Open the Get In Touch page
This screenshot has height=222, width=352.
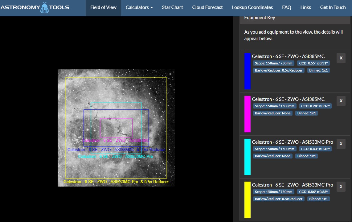(333, 7)
